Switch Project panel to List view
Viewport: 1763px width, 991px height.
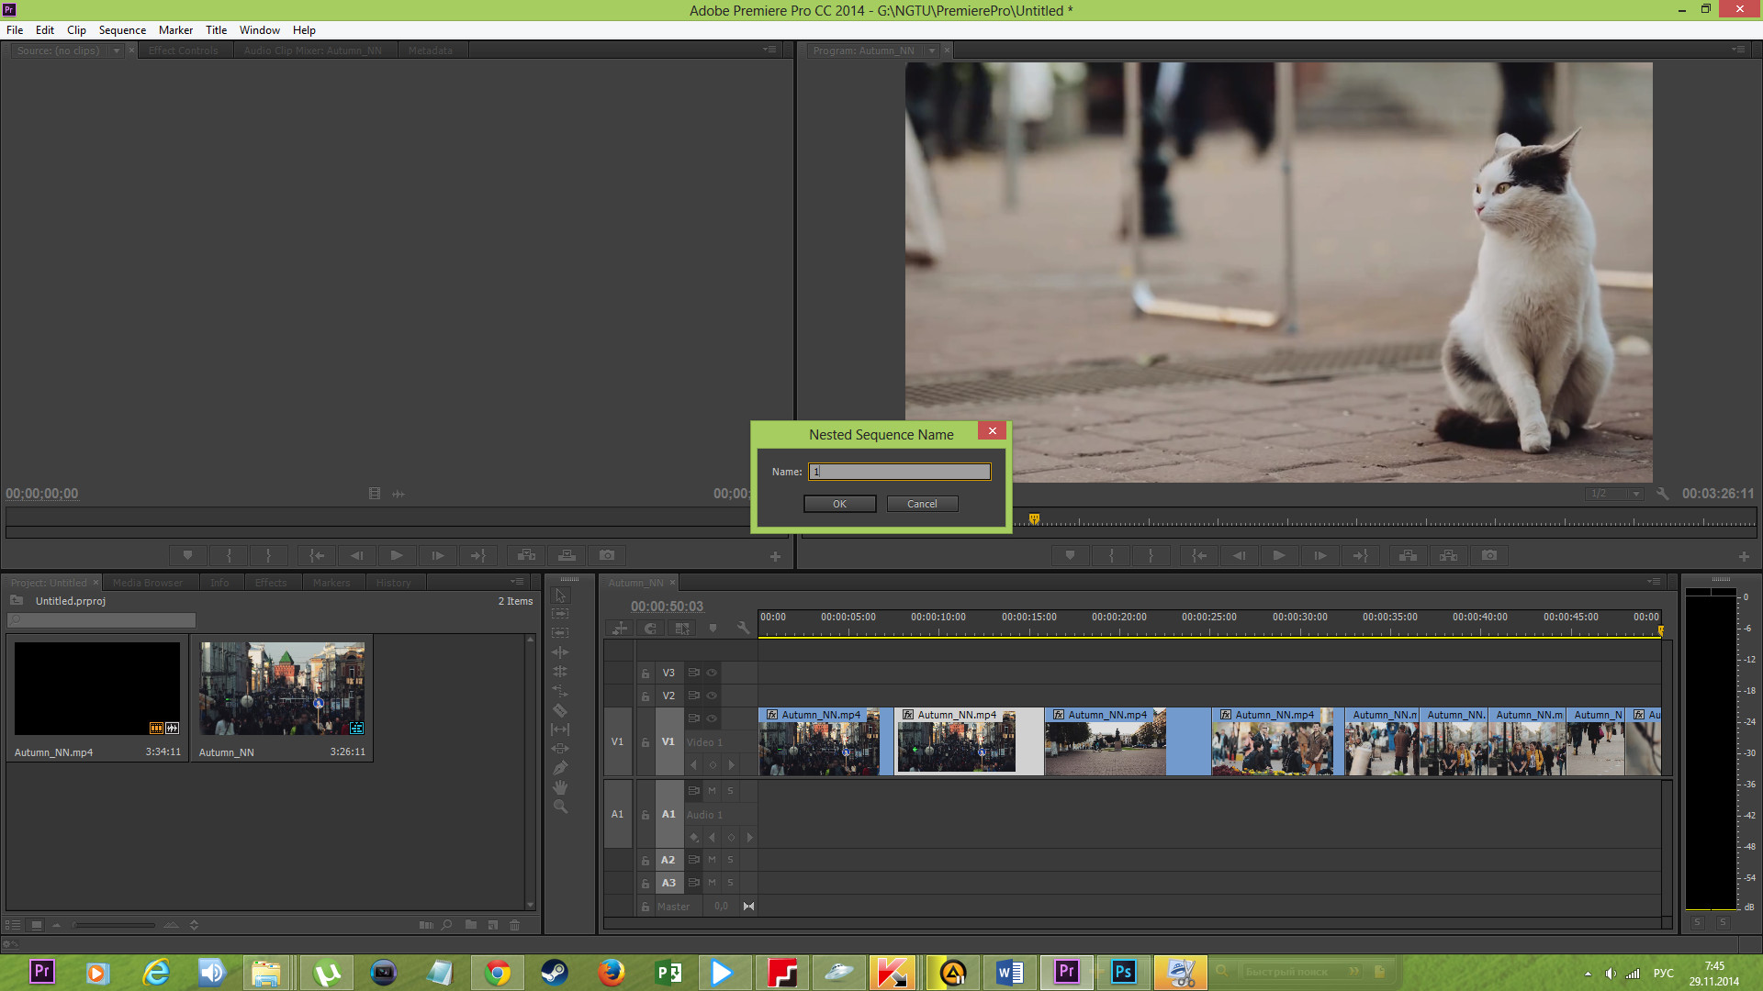coord(13,925)
